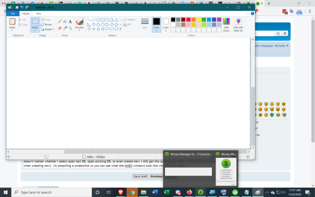315x197 pixels.
Task: Click the Preview button in browser
Action: pyautogui.click(x=156, y=177)
